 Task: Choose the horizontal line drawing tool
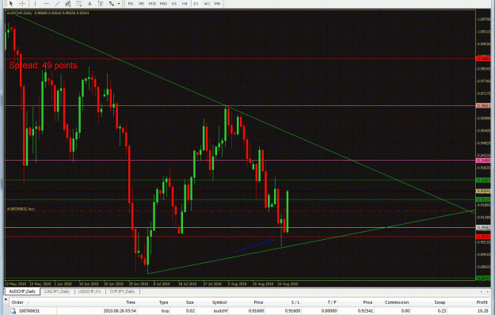47,3
